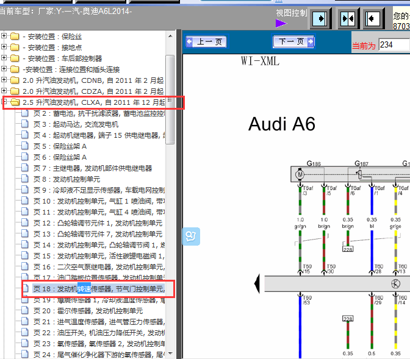Open 页 11：气缸 4 喷油阀 entry
The width and height of the screenshot is (410, 359).
click(99, 212)
